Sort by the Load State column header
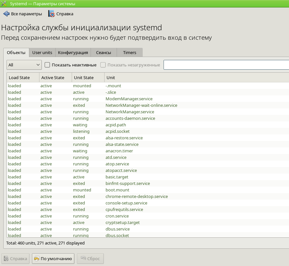This screenshot has height=266, width=289. pos(23,77)
